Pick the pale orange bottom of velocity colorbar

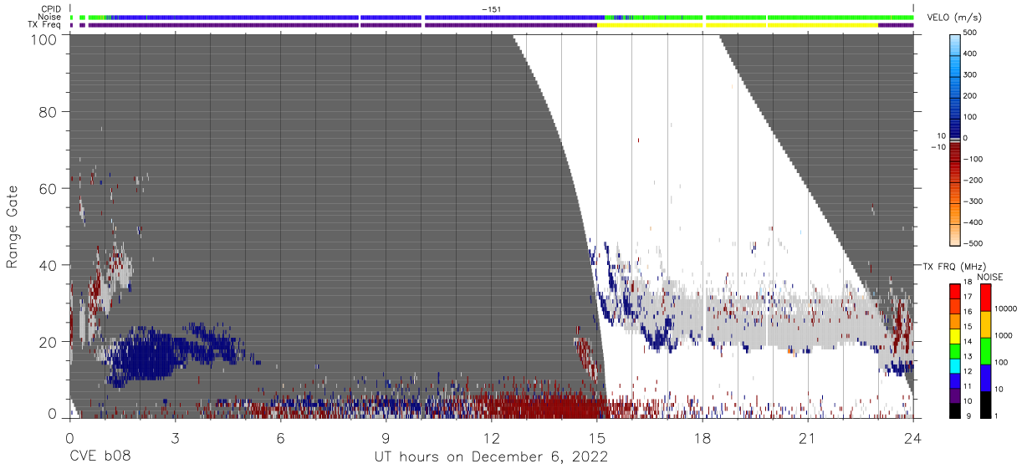tap(955, 234)
